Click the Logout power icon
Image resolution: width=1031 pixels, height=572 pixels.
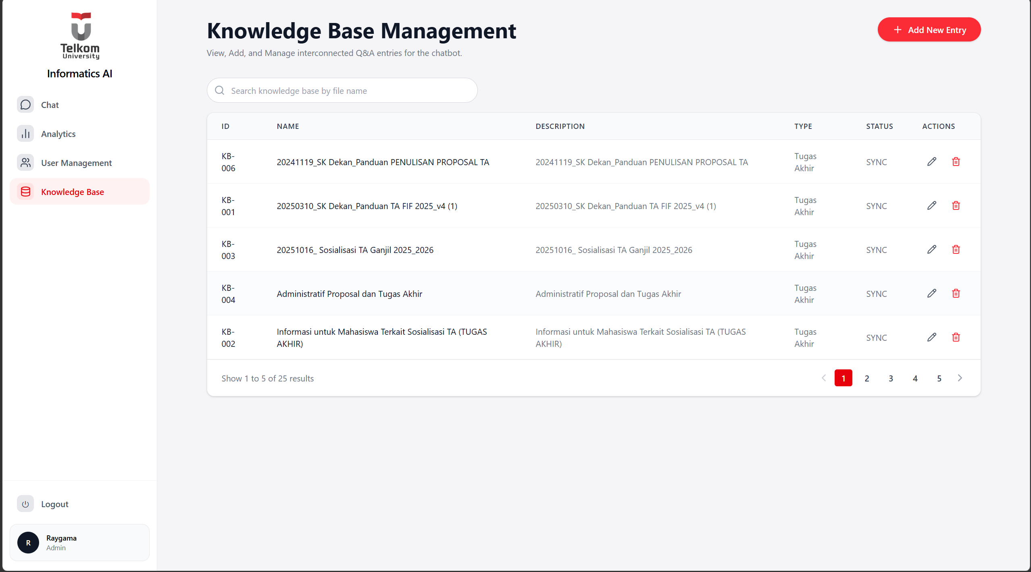click(25, 504)
